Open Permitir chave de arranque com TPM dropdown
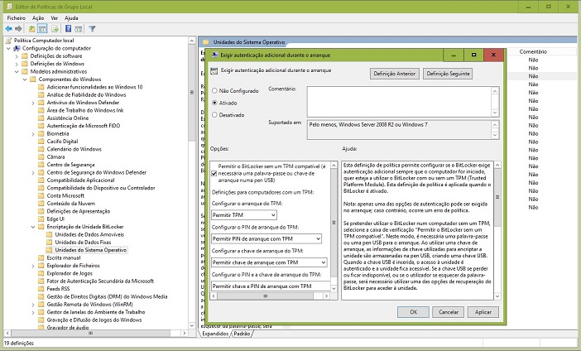This screenshot has width=581, height=351. (x=269, y=262)
